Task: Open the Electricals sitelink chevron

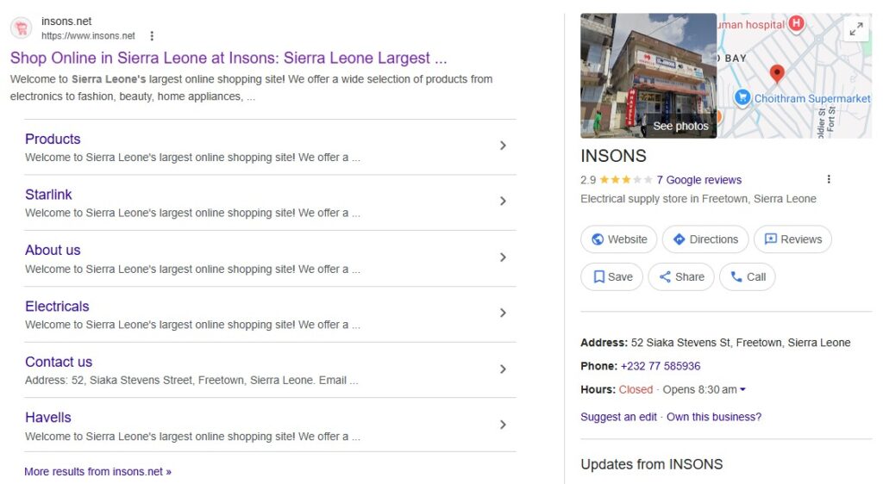Action: coord(503,313)
